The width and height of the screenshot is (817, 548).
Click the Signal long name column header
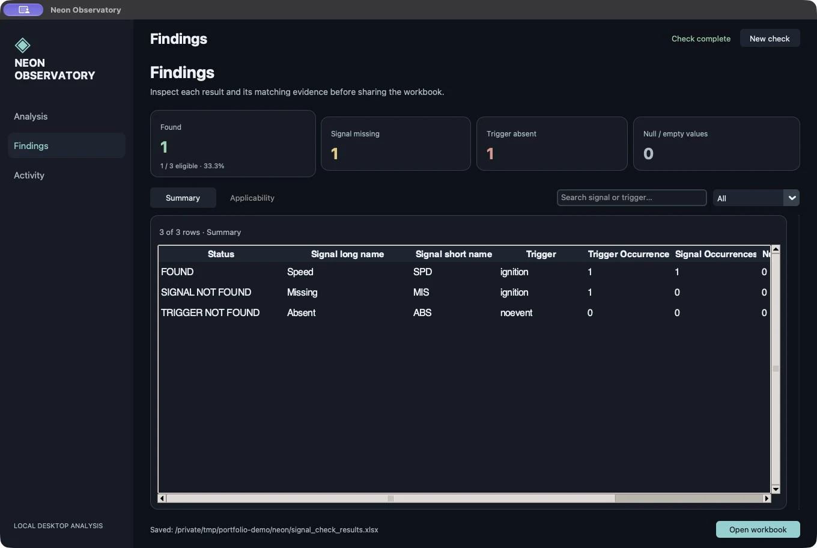[x=347, y=254]
